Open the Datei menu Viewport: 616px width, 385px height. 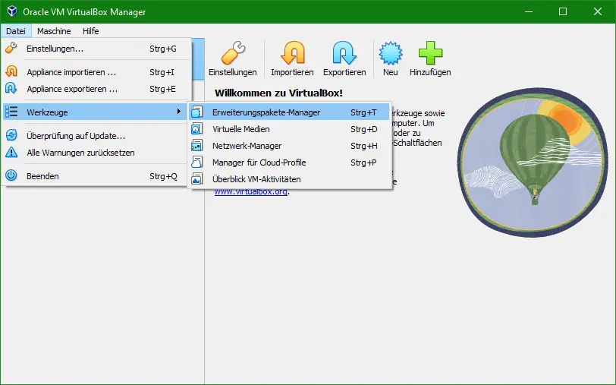coord(16,31)
